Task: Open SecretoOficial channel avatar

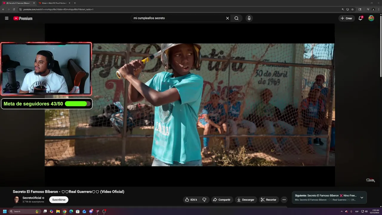Action: (x=17, y=200)
